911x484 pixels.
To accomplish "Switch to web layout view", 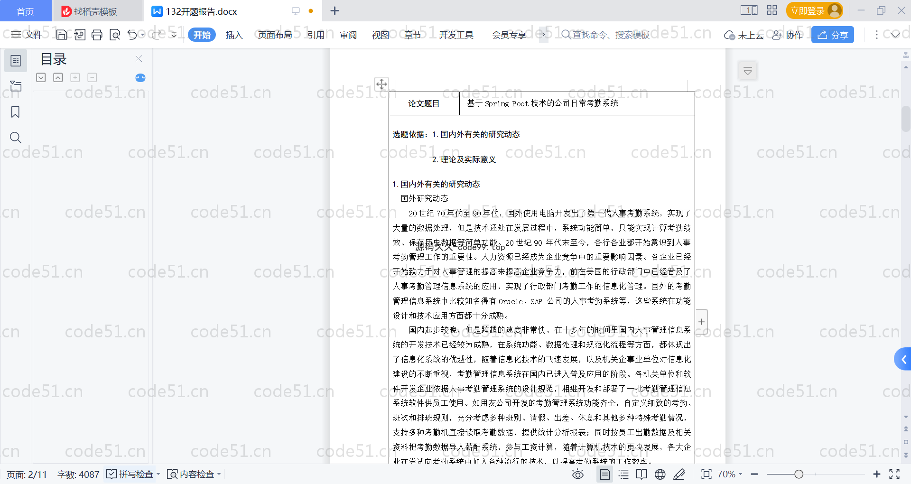I will (660, 474).
